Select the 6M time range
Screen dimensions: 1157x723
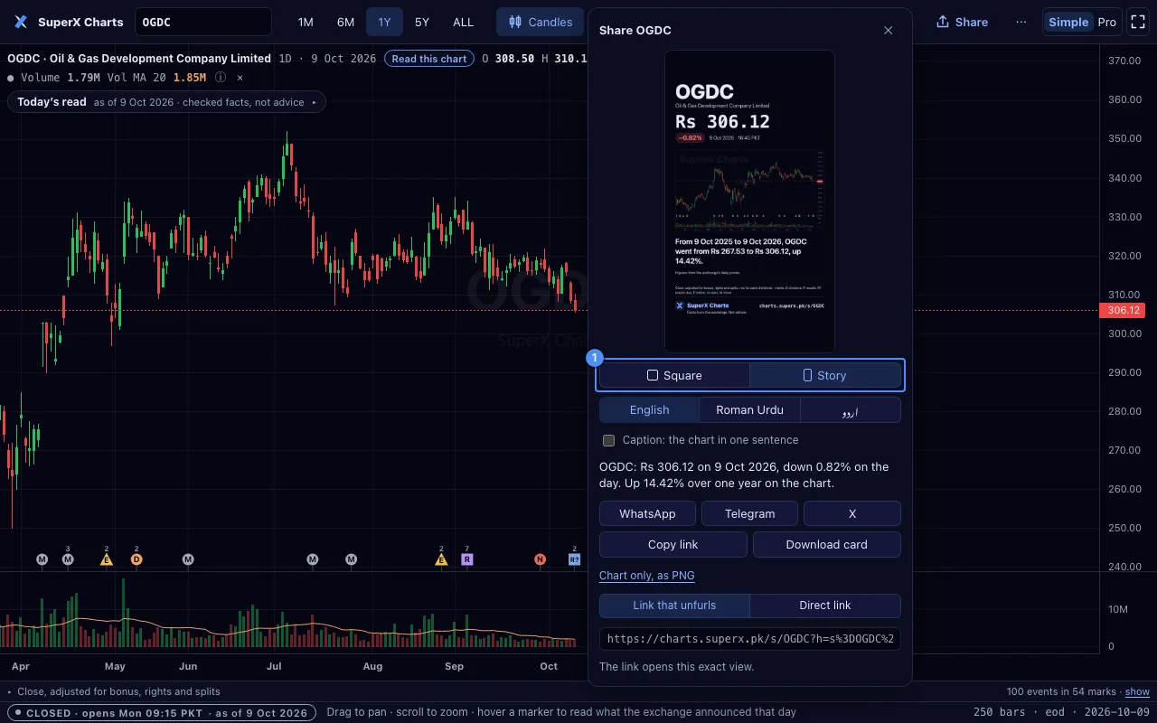click(x=345, y=22)
